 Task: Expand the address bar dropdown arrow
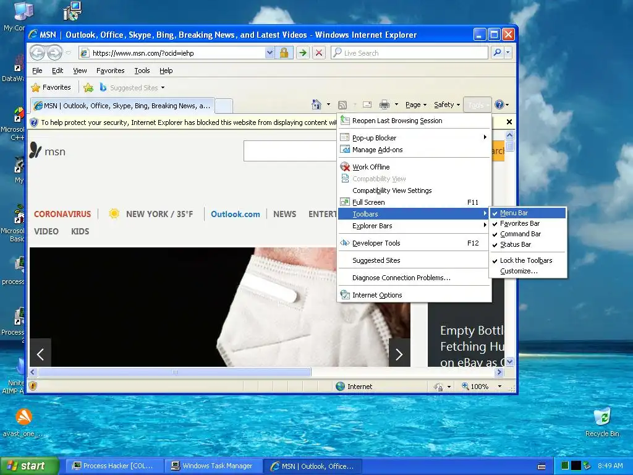(x=270, y=53)
